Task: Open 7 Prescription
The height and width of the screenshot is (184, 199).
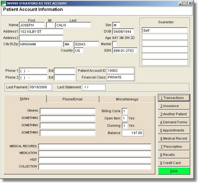Action: 174,146
